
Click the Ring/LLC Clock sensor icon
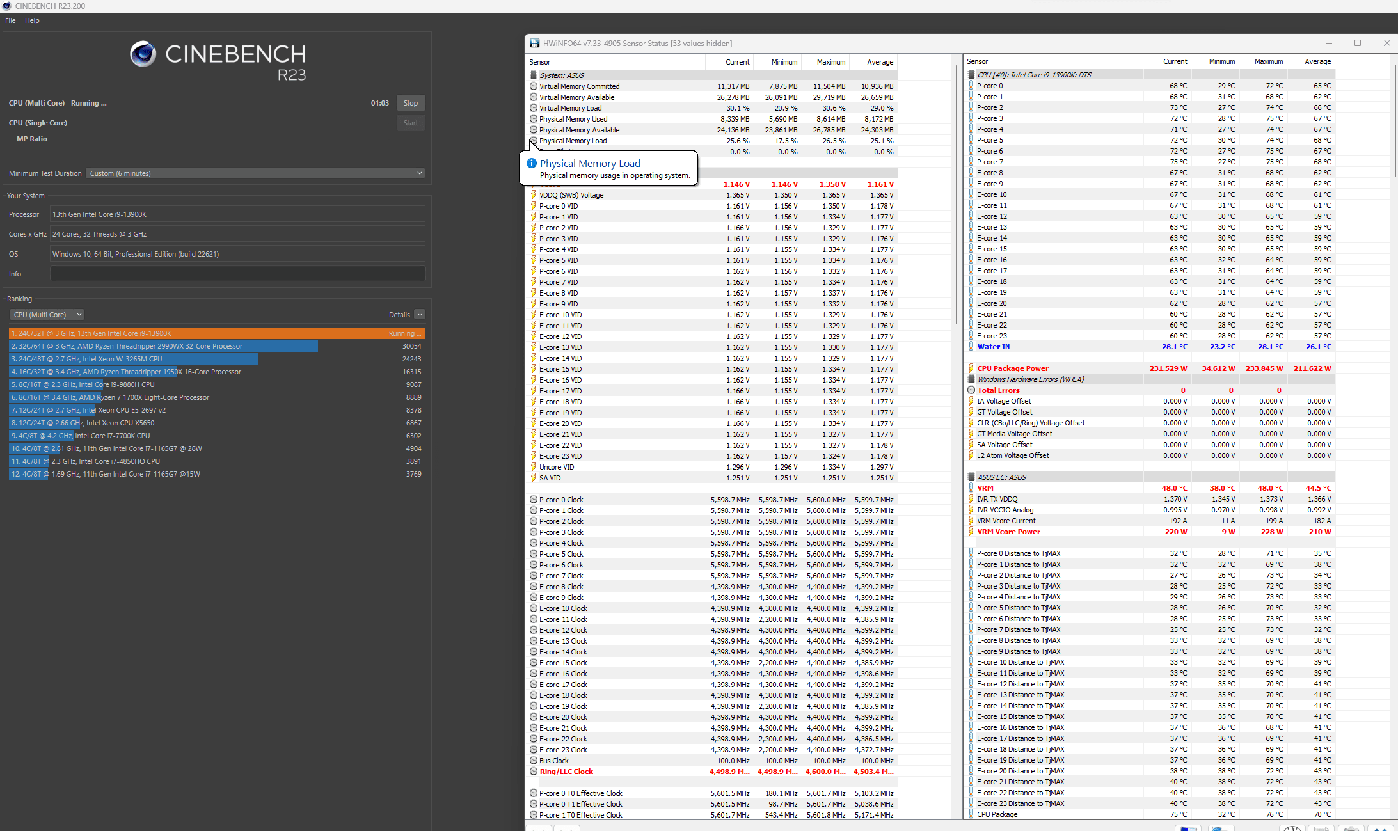[534, 772]
